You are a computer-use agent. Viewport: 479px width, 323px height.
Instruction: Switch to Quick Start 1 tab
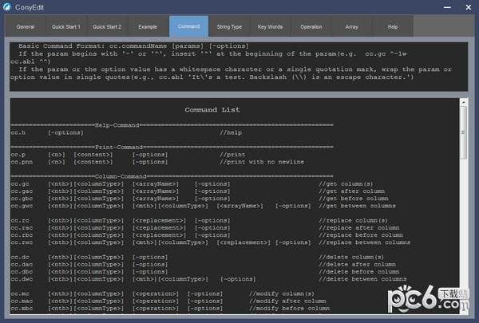(x=66, y=26)
